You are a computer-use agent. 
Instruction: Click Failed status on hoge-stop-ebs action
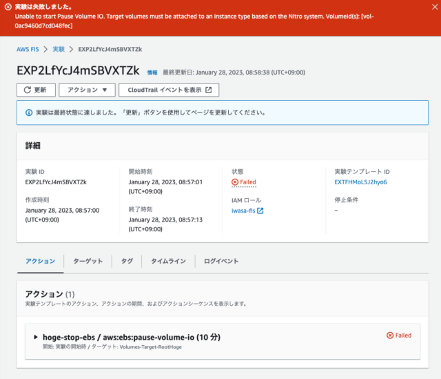pyautogui.click(x=399, y=336)
